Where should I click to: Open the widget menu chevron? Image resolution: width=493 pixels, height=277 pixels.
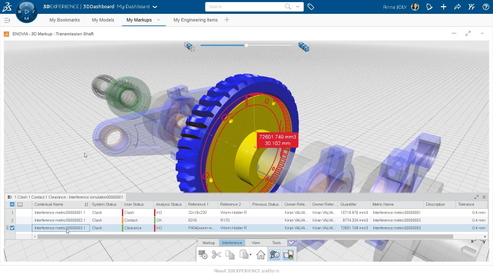pyautogui.click(x=482, y=33)
